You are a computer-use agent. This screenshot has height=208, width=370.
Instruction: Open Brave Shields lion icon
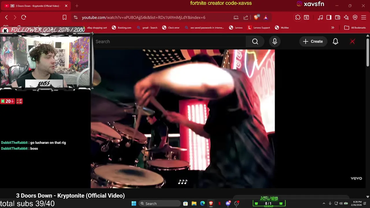coord(256,17)
